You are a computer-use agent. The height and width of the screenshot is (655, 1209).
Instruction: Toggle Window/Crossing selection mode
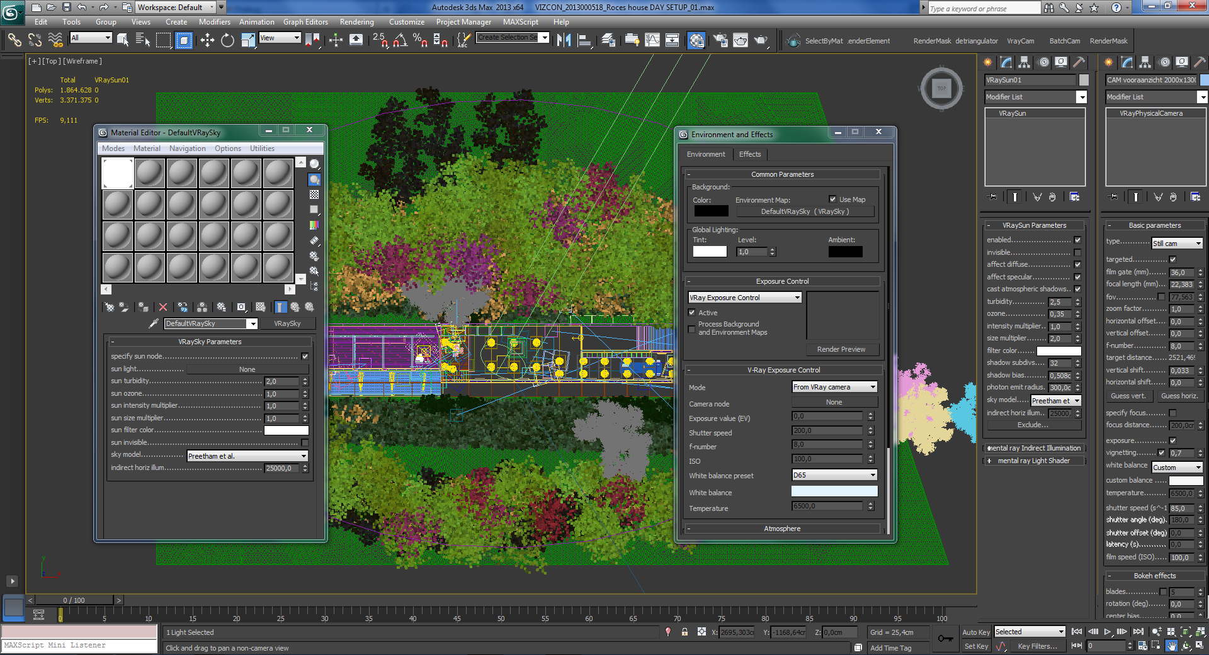coord(184,40)
